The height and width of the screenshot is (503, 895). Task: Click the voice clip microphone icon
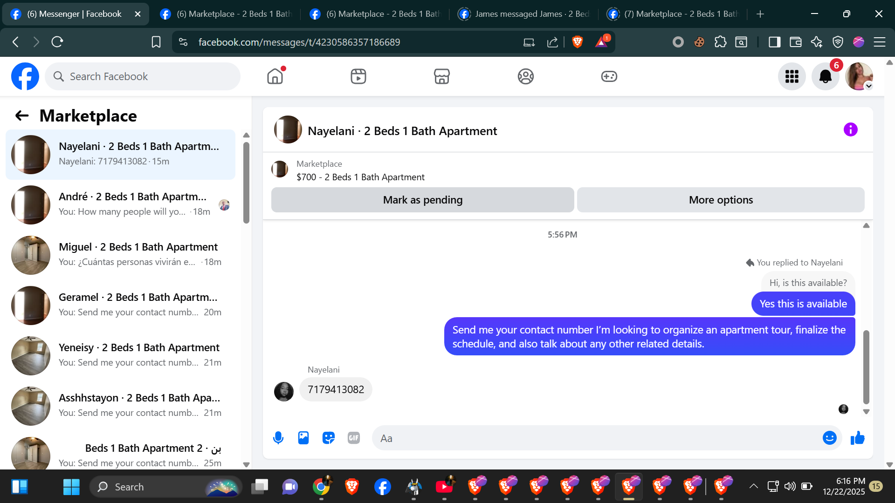tap(278, 438)
